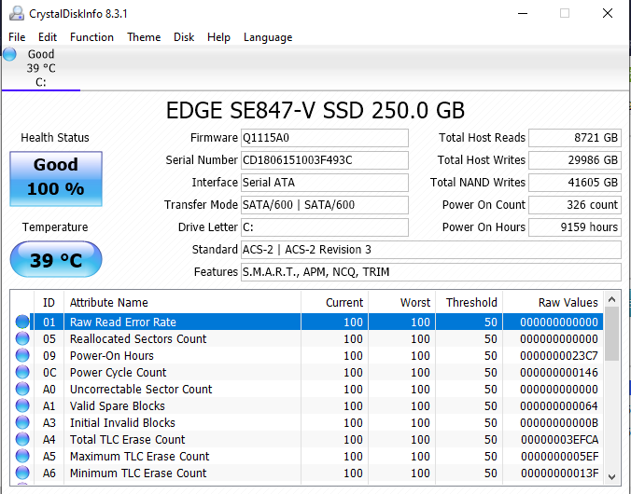This screenshot has width=631, height=494.
Task: Open the Function menu
Action: point(91,37)
